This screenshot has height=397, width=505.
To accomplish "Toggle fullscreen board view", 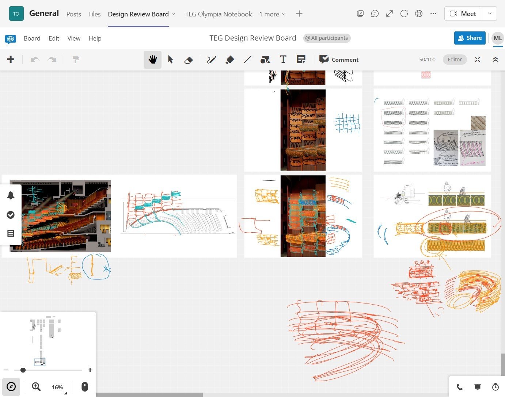I will [478, 60].
